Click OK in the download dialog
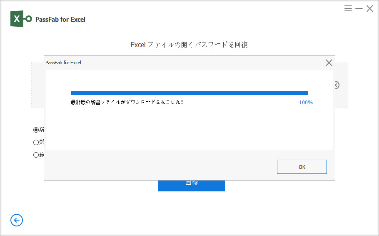 click(x=302, y=167)
